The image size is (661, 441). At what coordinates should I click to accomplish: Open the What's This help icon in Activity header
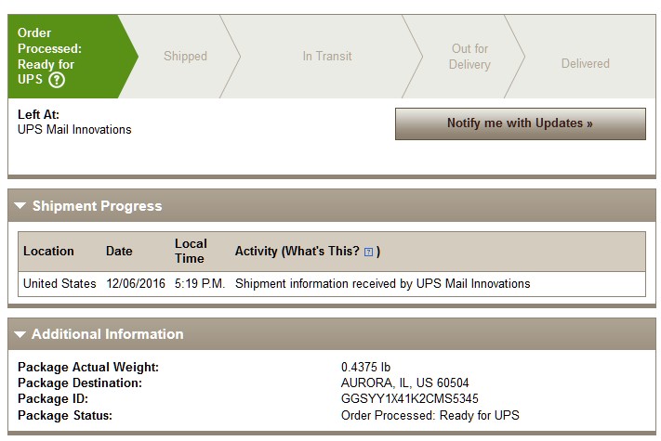(368, 252)
